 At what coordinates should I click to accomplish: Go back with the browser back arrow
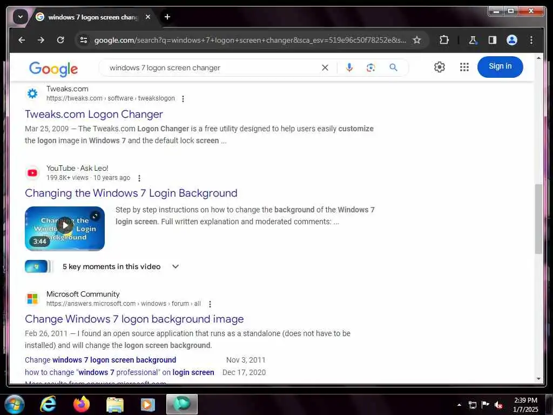[22, 40]
